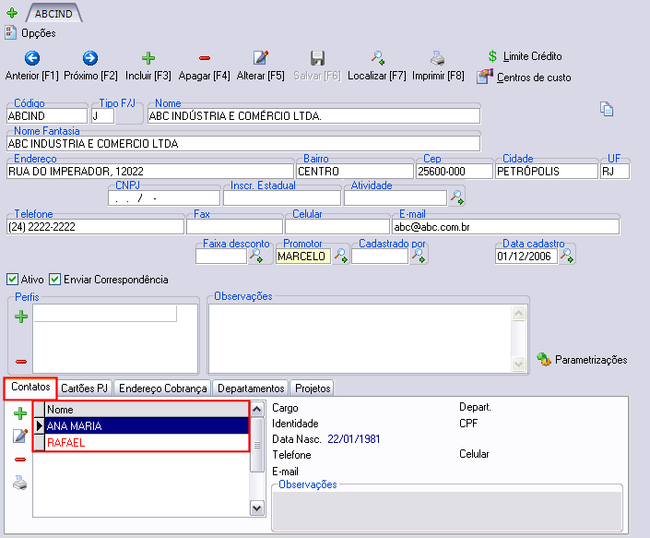Click the Bairro field

point(355,171)
